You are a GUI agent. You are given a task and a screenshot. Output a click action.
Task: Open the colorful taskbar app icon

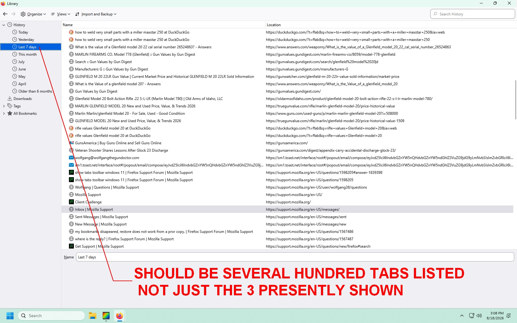point(106,316)
